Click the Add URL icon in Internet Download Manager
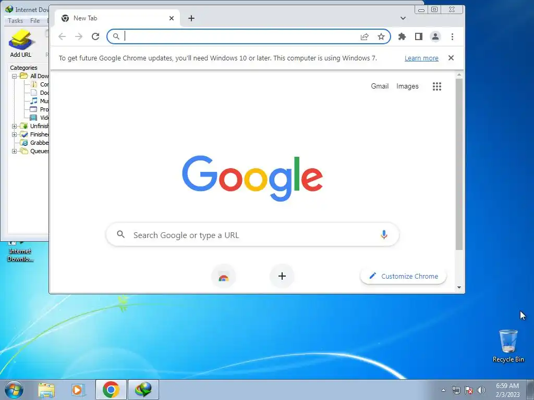Screen dimensions: 534x400 21,44
